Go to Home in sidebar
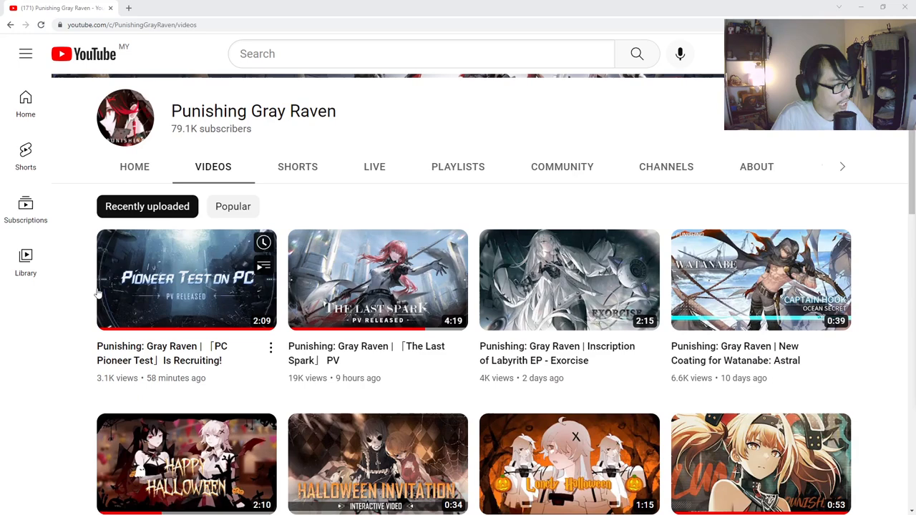916x515 pixels. pos(26,104)
